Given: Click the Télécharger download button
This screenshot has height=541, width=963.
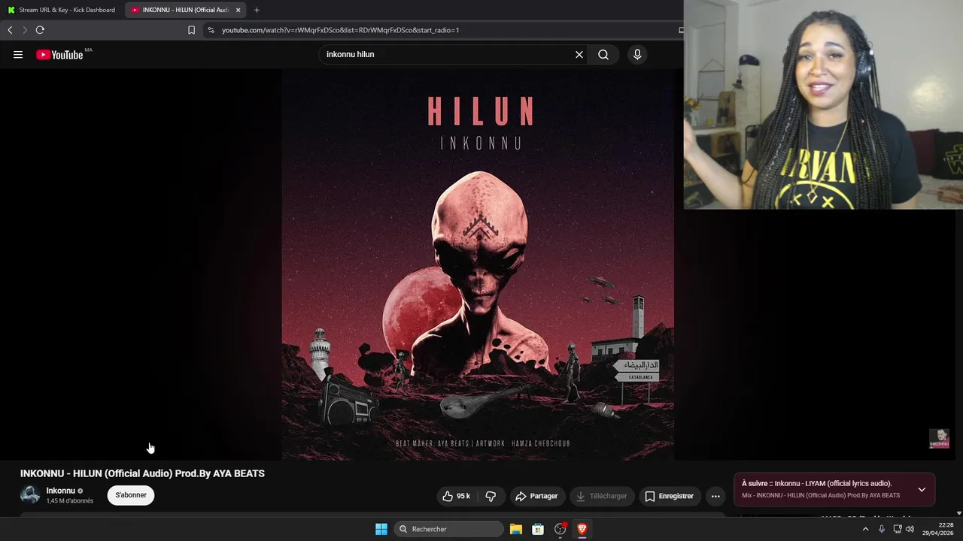Looking at the screenshot, I should (x=601, y=496).
